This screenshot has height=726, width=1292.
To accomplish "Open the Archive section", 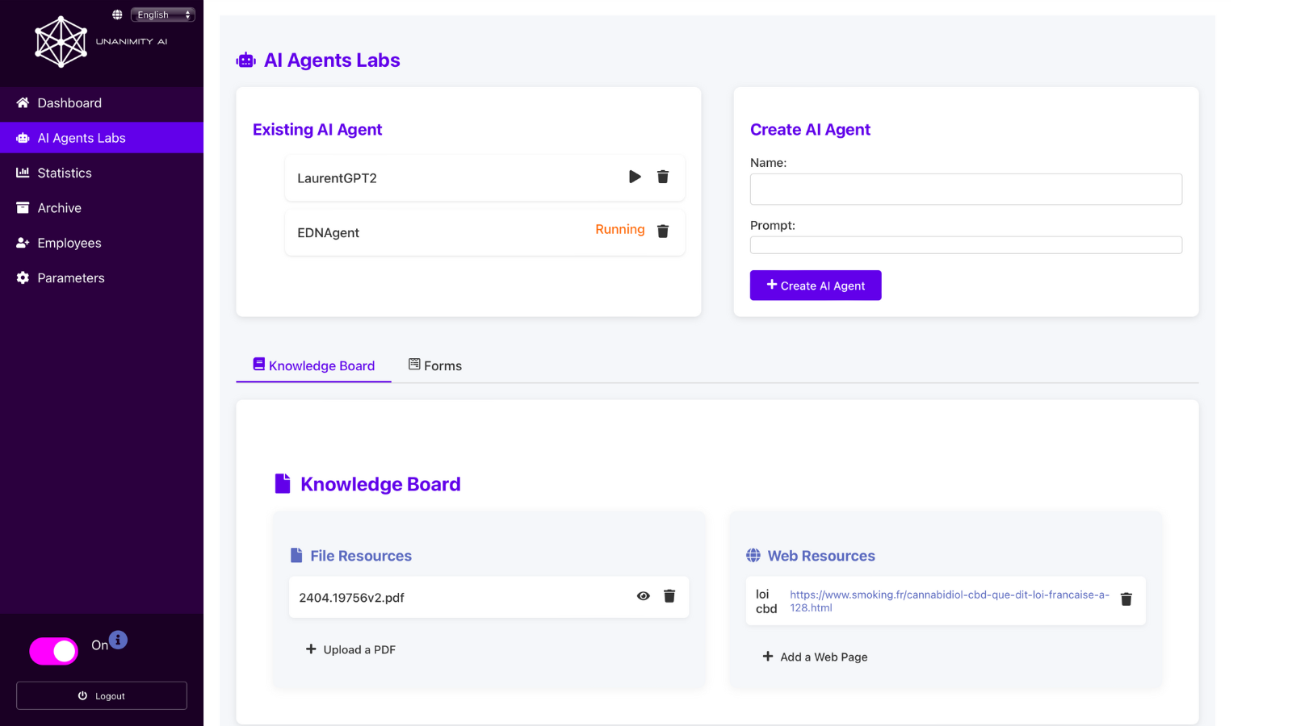I will click(x=58, y=207).
